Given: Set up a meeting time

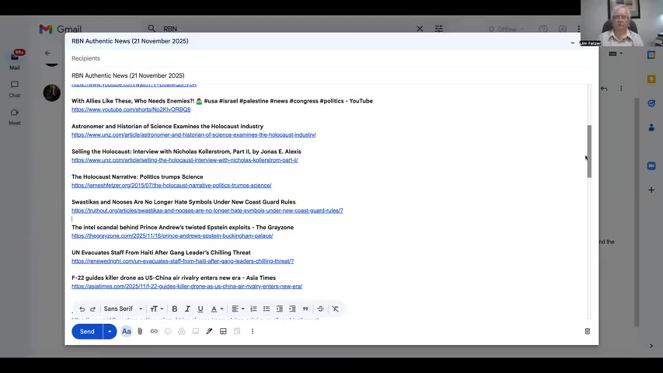Looking at the screenshot, I should click(237, 331).
